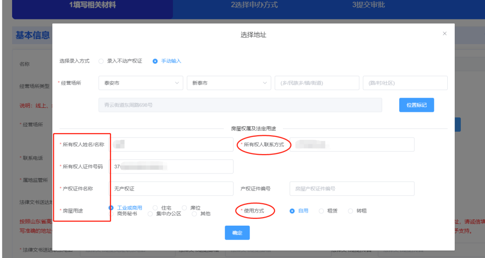The width and height of the screenshot is (485, 258).
Task: Select 租赁 usage method radio
Action: pos(322,211)
